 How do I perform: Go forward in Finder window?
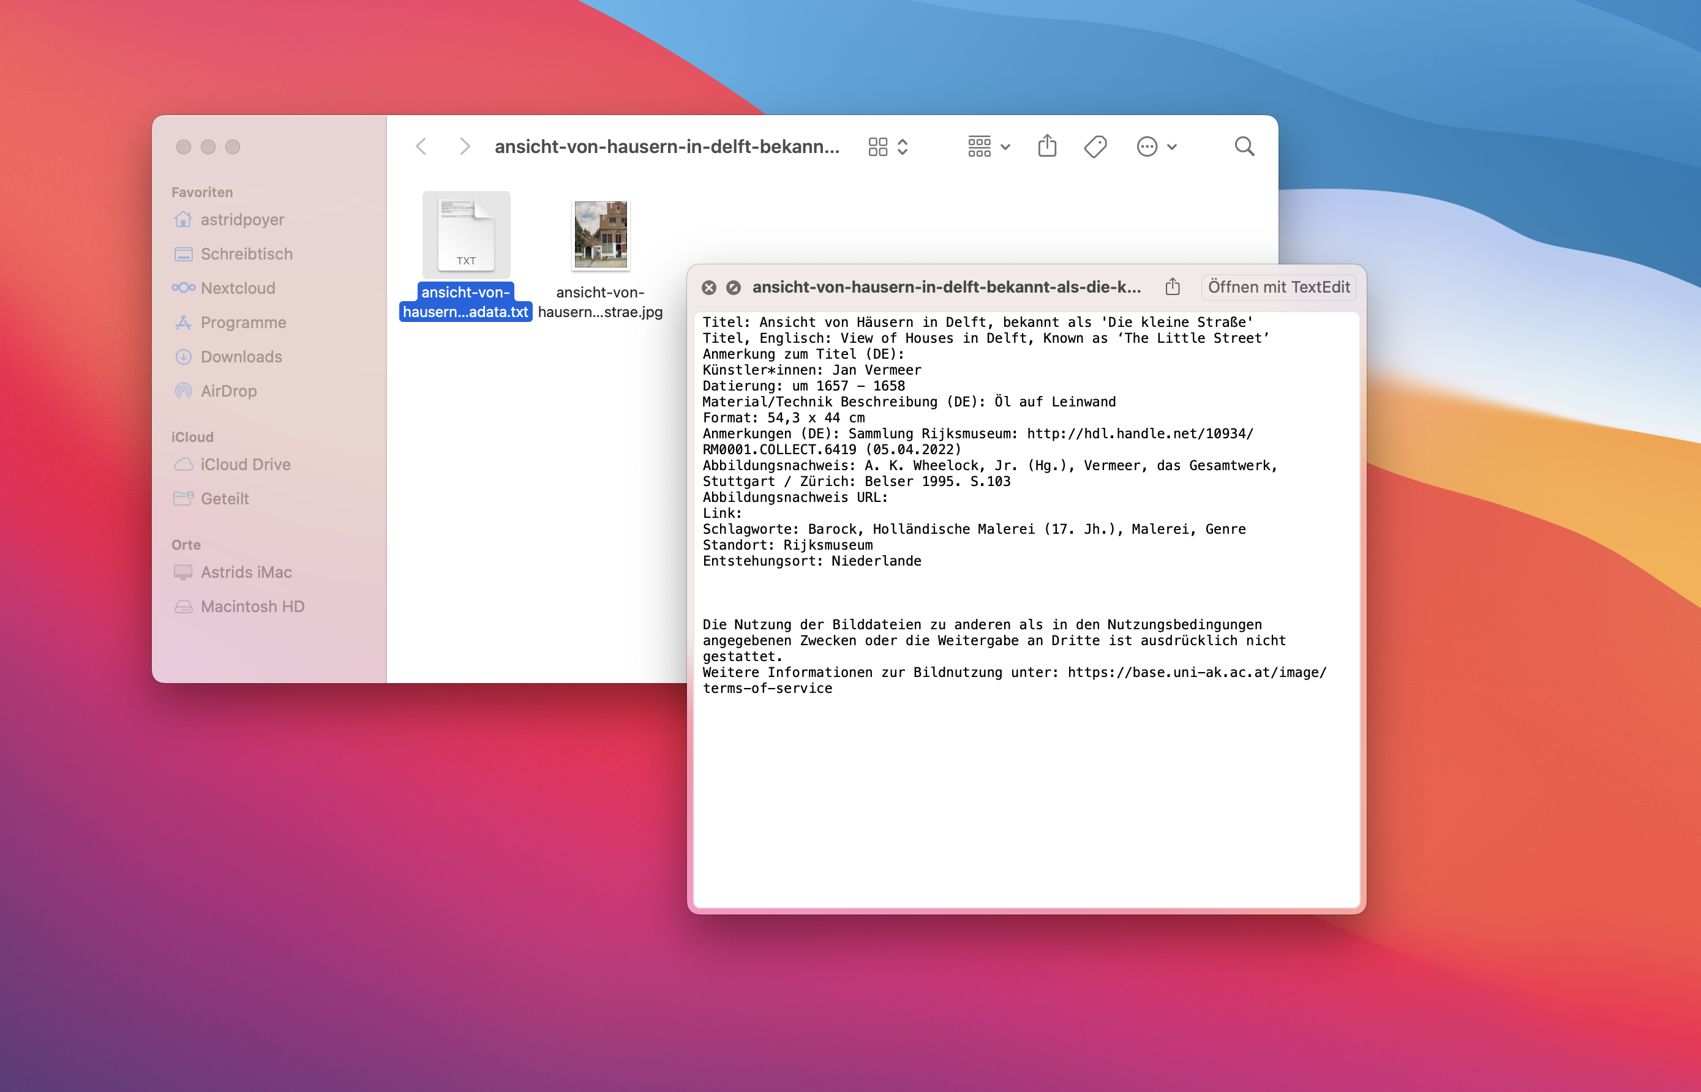465,147
